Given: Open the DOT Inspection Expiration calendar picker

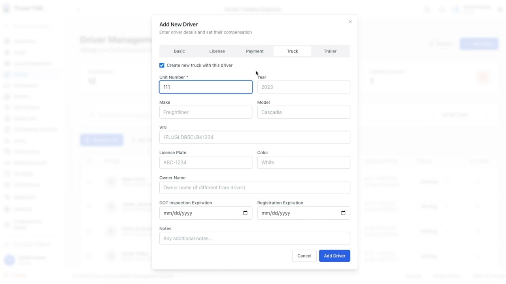Looking at the screenshot, I should tap(245, 213).
